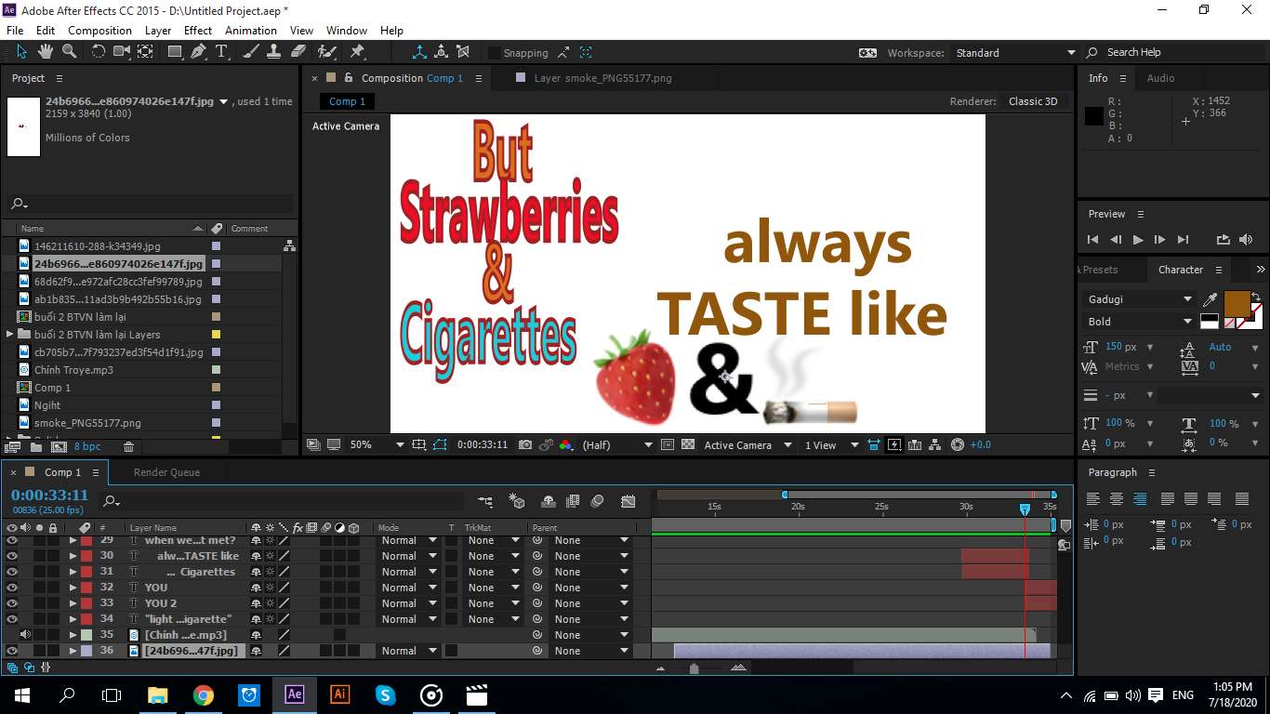Create a new folder in Project panel
The height and width of the screenshot is (714, 1270).
[35, 447]
